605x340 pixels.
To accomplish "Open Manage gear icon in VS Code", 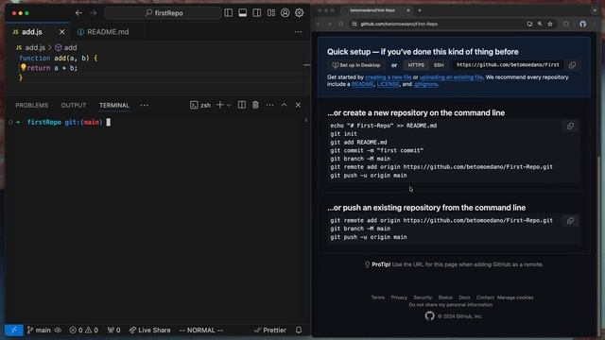I will (x=300, y=12).
